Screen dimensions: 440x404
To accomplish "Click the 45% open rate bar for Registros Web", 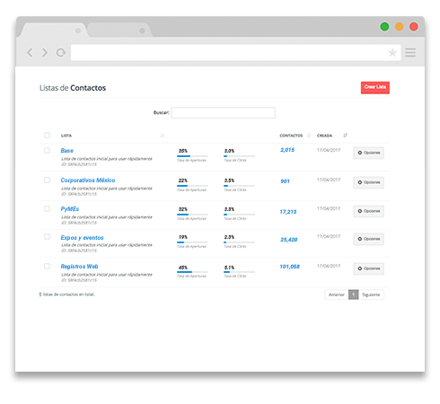I will (x=192, y=272).
